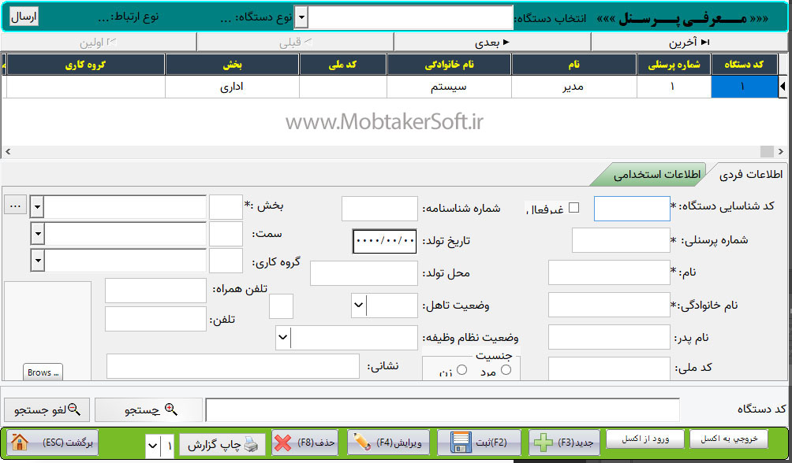Image resolution: width=792 pixels, height=463 pixels.
Task: Enable the غیرفعال checkbox
Action: click(x=575, y=206)
